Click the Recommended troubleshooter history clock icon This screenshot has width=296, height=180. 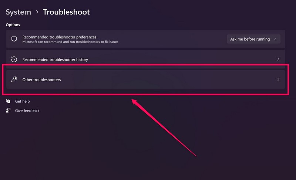(x=14, y=59)
